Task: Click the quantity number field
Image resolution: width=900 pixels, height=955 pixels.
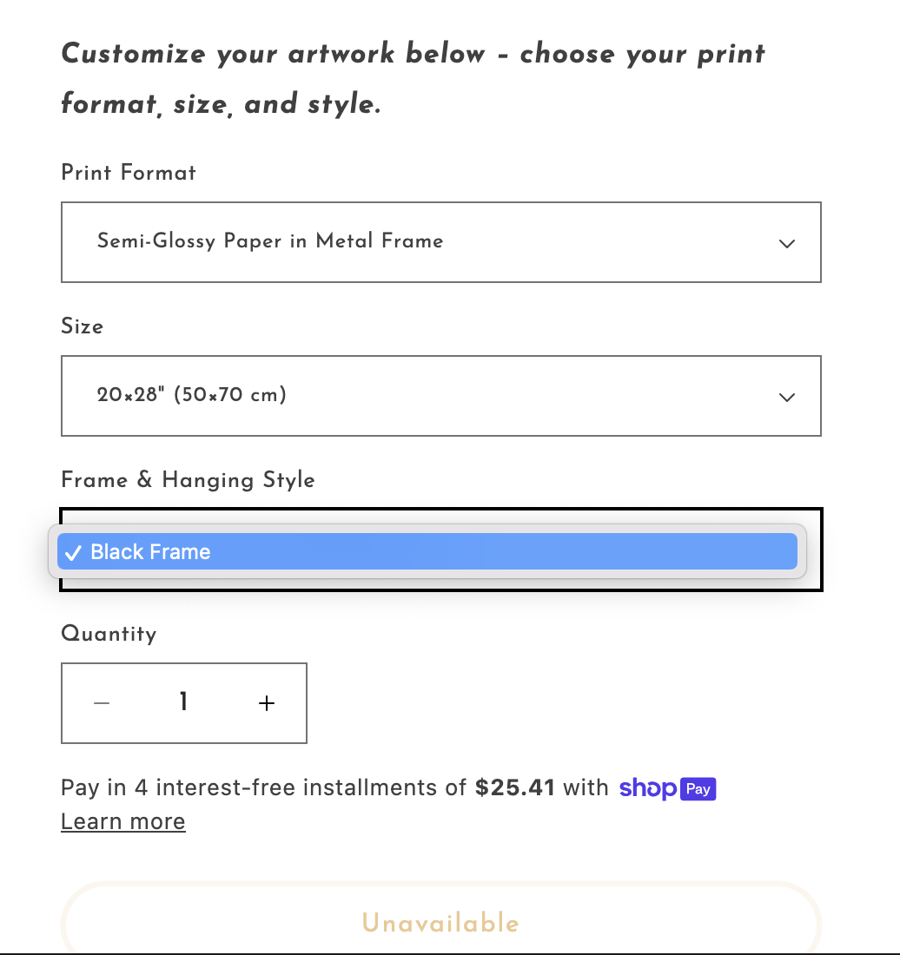Action: pyautogui.click(x=183, y=702)
